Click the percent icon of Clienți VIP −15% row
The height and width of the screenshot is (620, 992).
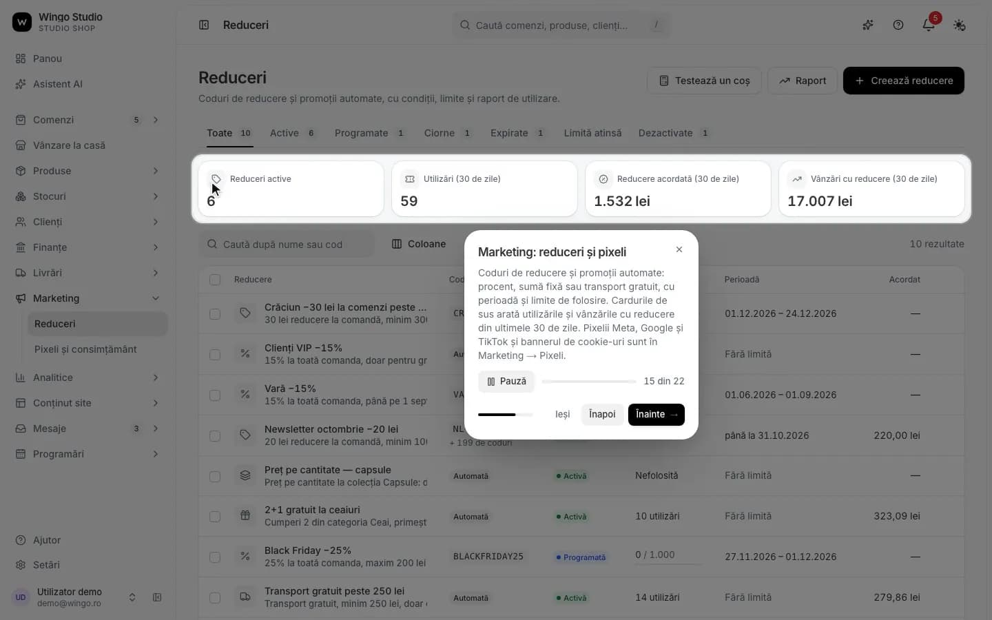click(x=245, y=353)
